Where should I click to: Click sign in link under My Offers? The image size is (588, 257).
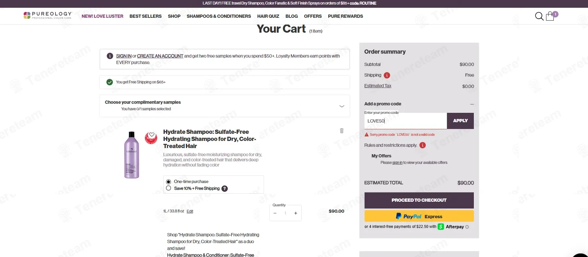397,163
